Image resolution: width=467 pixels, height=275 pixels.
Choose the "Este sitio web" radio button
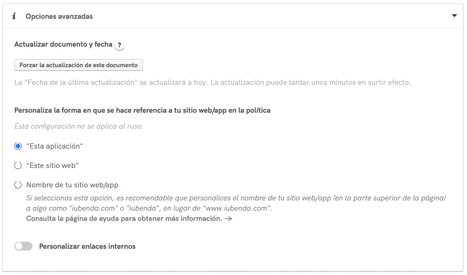click(x=18, y=166)
